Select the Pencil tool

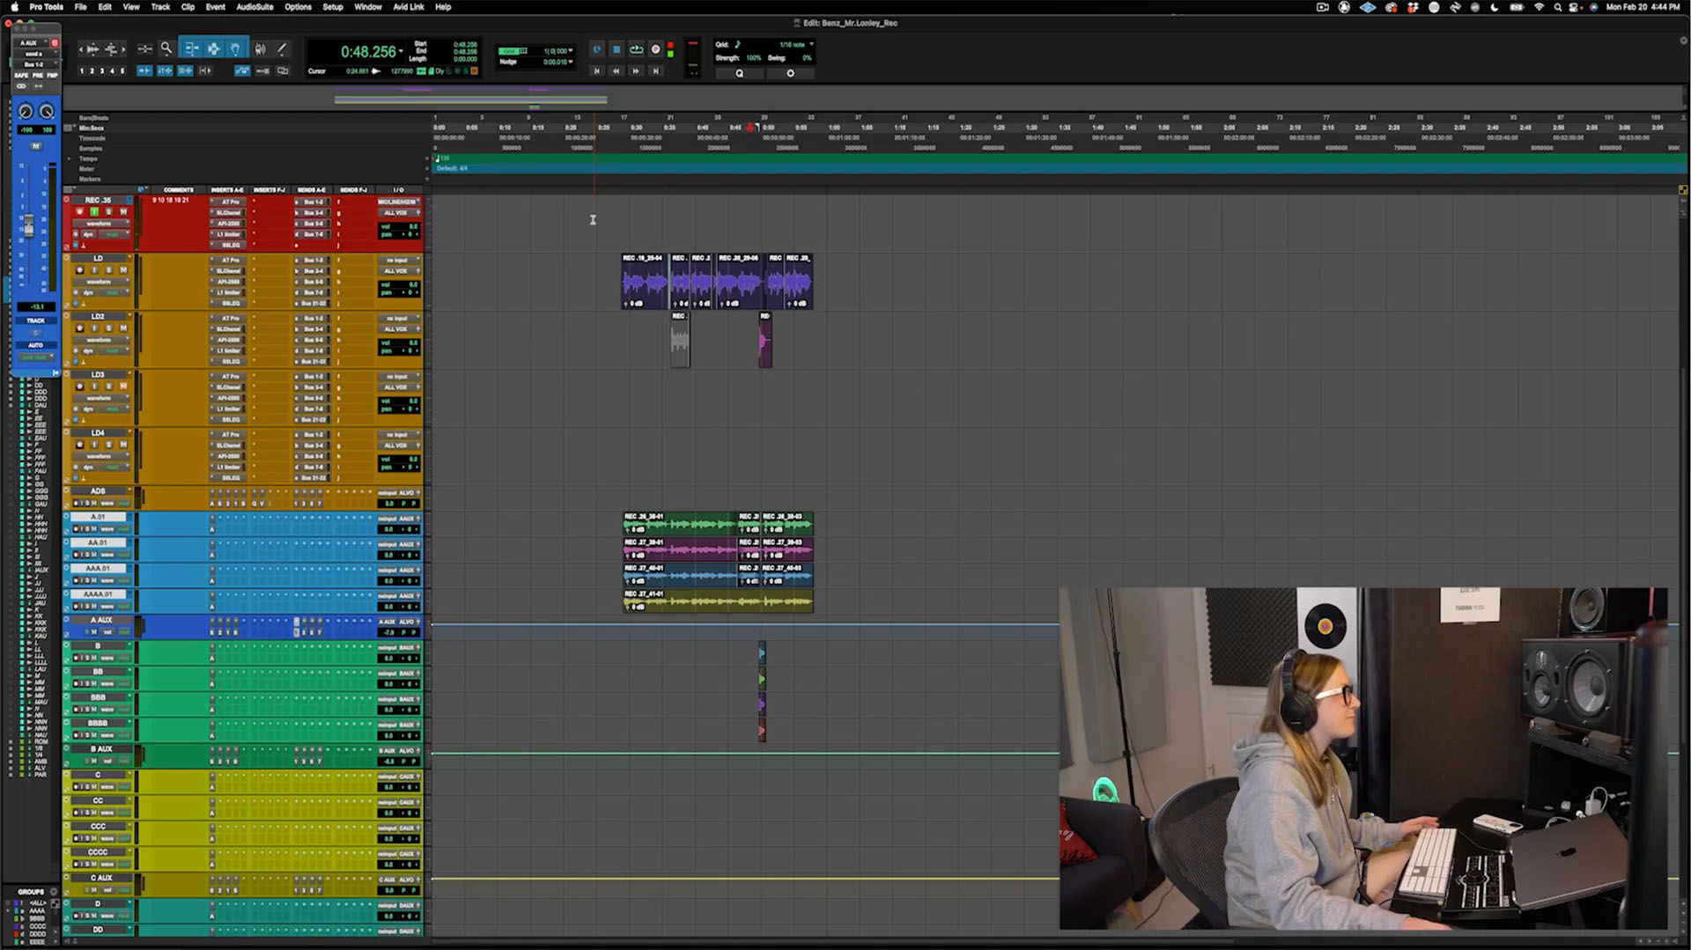coord(282,48)
